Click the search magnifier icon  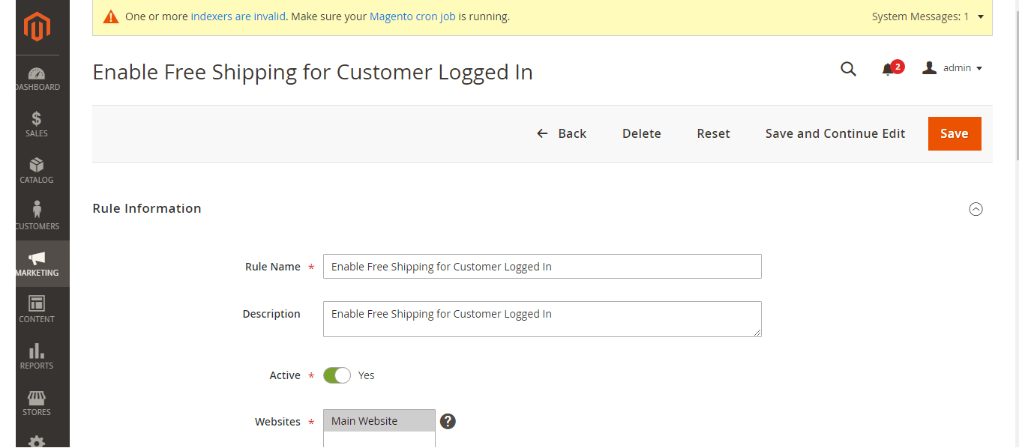(x=848, y=69)
